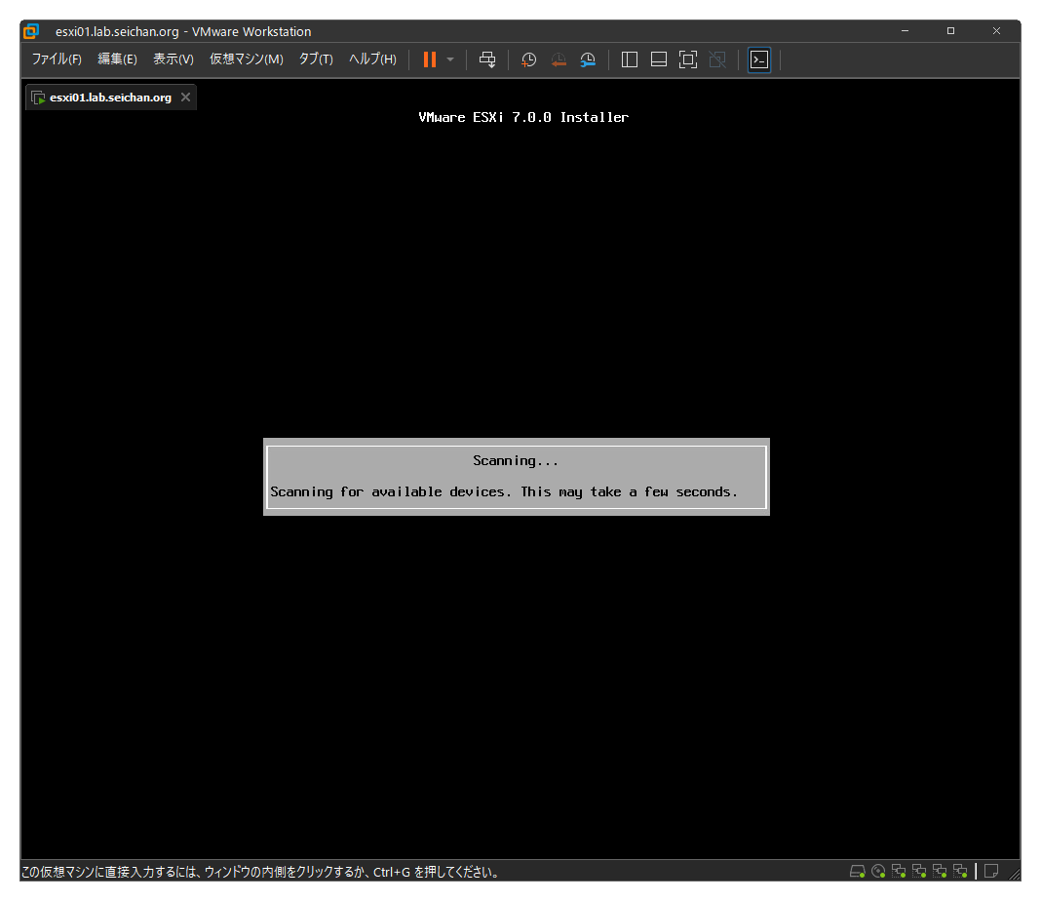
Task: Click the Send Ctrl+Alt+Del toolbar icon
Action: pyautogui.click(x=487, y=59)
